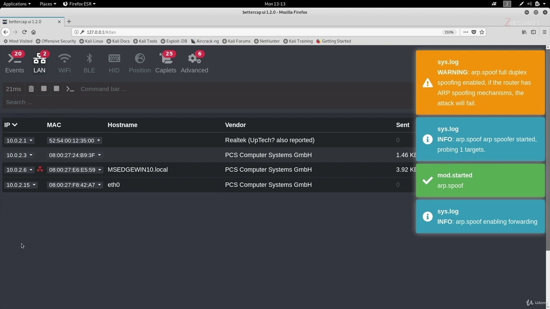Click the screen recorder tray icon
Viewport: 550px width, 309px height.
494,4
